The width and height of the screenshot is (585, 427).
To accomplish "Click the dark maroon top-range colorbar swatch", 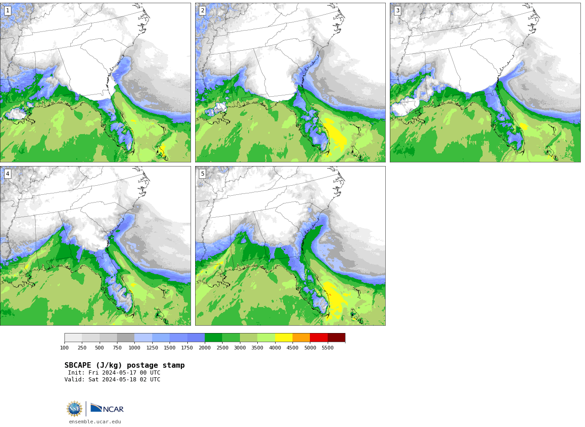I will point(336,338).
